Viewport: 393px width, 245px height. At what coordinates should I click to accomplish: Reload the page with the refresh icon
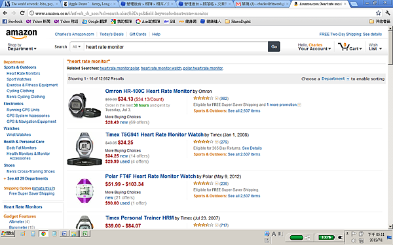click(22, 13)
